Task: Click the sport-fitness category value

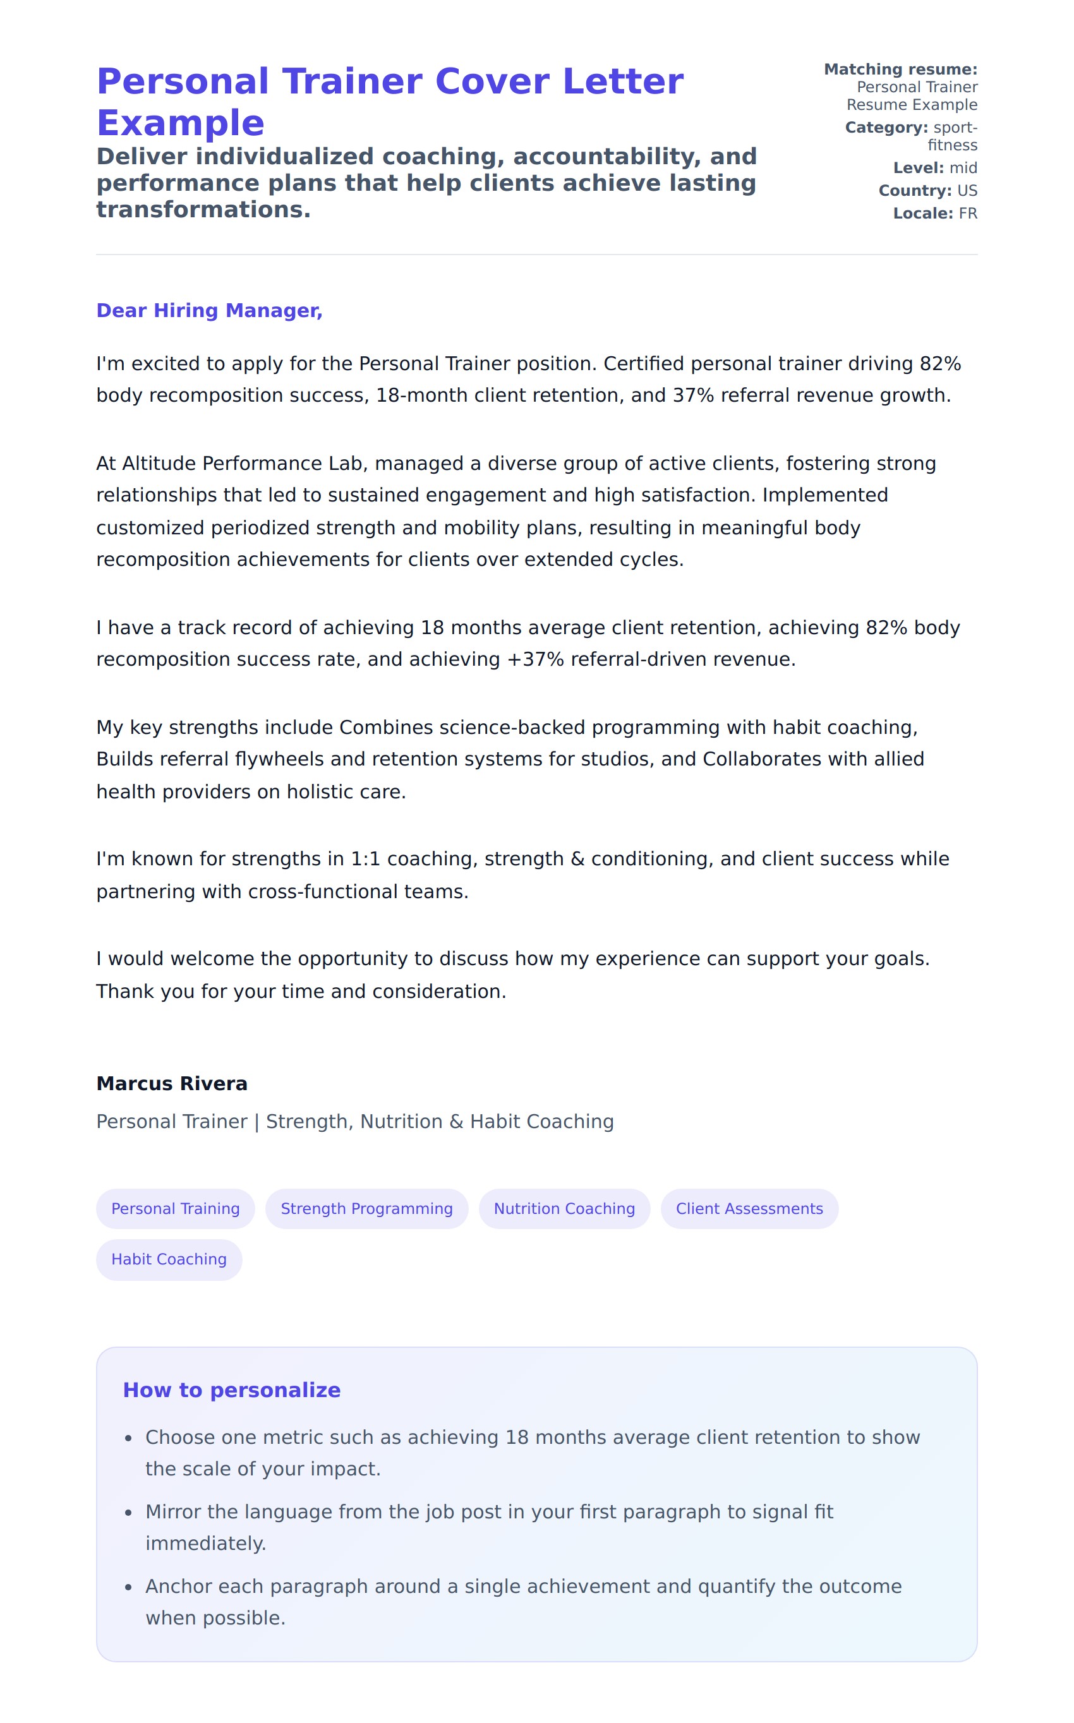Action: pos(952,136)
